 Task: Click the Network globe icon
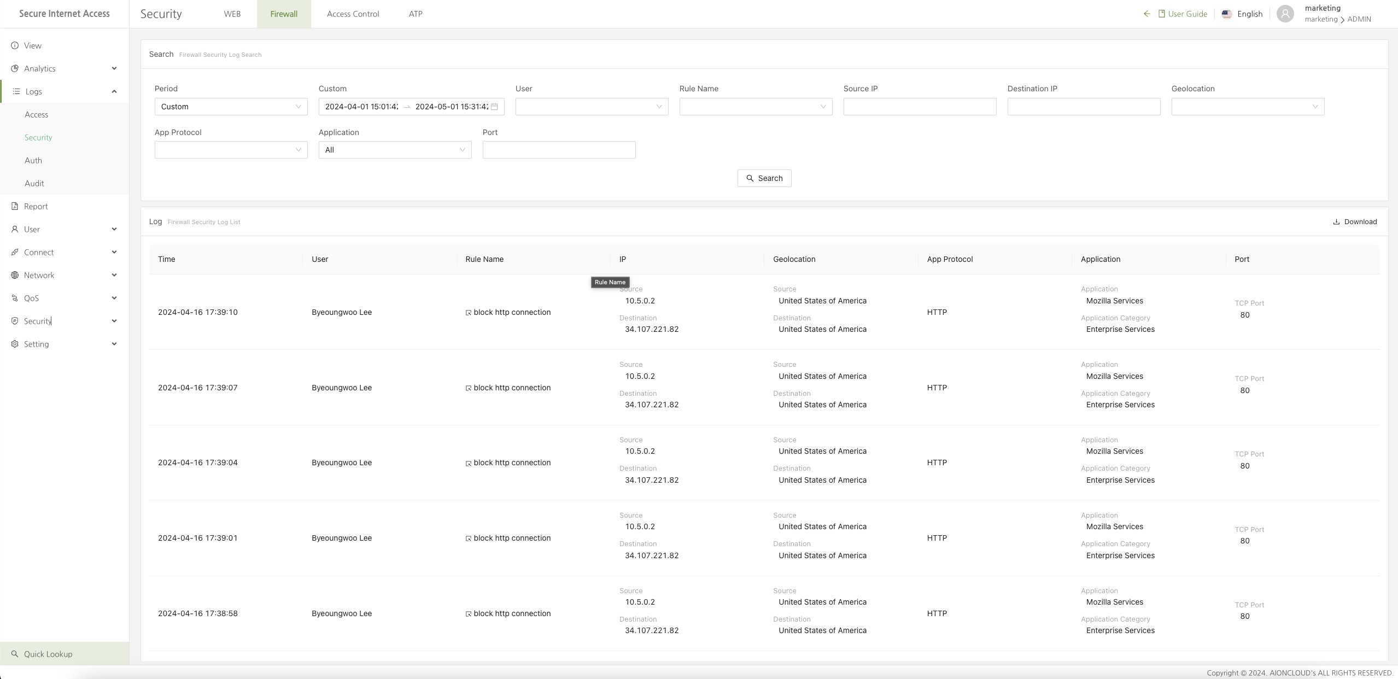click(15, 275)
